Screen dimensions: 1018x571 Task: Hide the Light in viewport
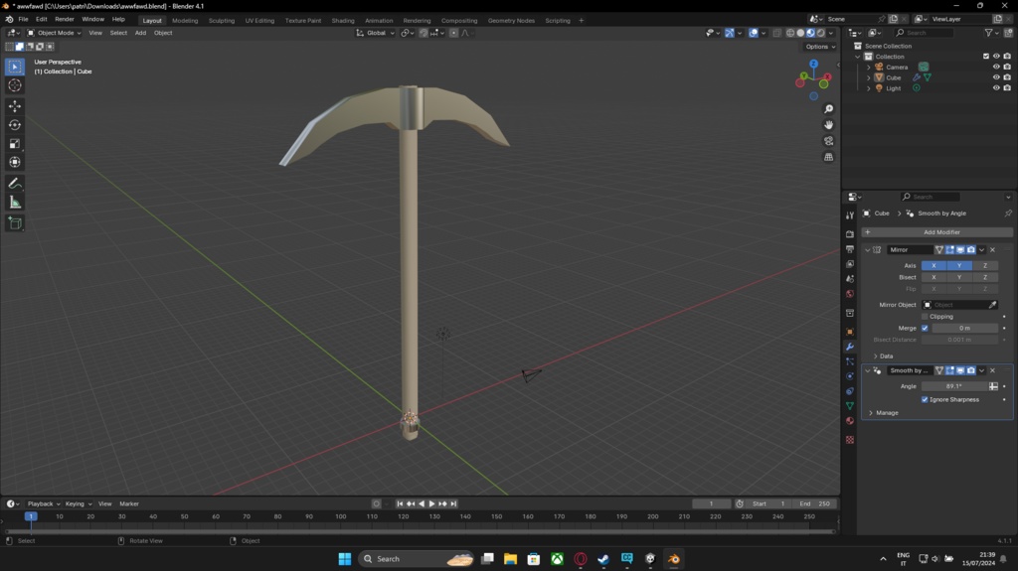[x=996, y=87]
